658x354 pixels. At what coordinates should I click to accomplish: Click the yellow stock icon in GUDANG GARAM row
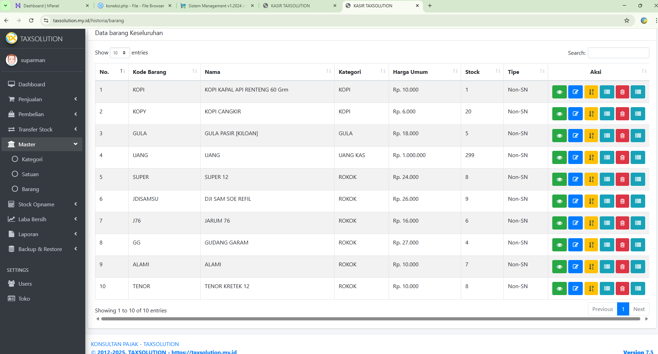point(591,245)
